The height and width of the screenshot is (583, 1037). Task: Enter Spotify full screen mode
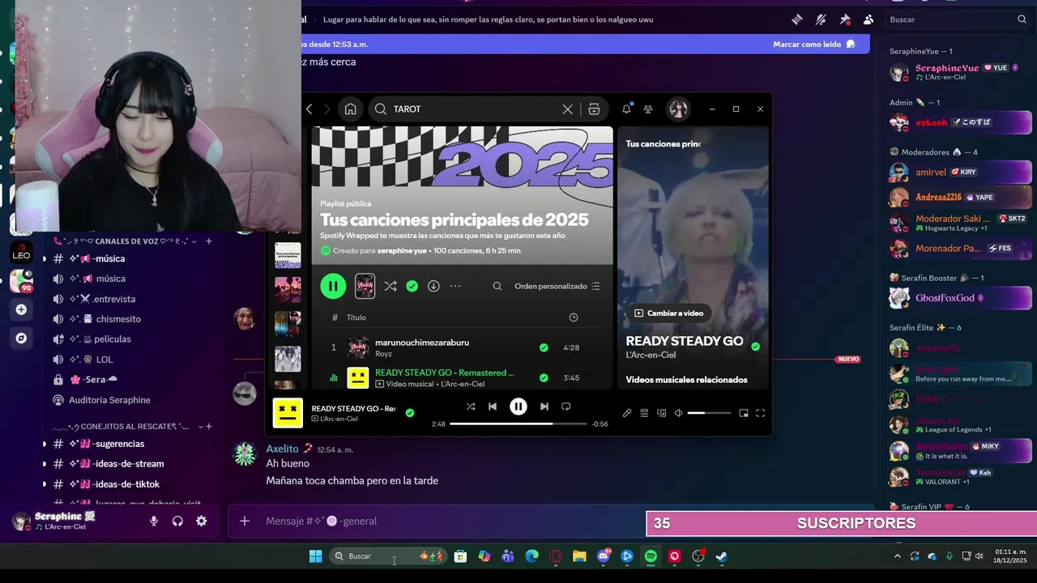point(761,413)
